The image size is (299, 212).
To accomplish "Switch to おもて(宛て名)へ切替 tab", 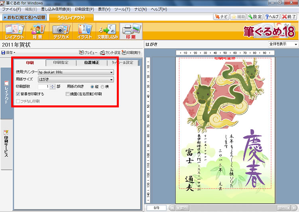I will tap(25, 18).
